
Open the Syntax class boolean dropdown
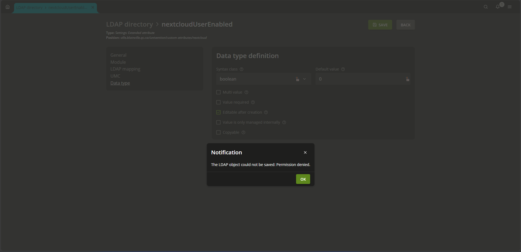coord(263,79)
